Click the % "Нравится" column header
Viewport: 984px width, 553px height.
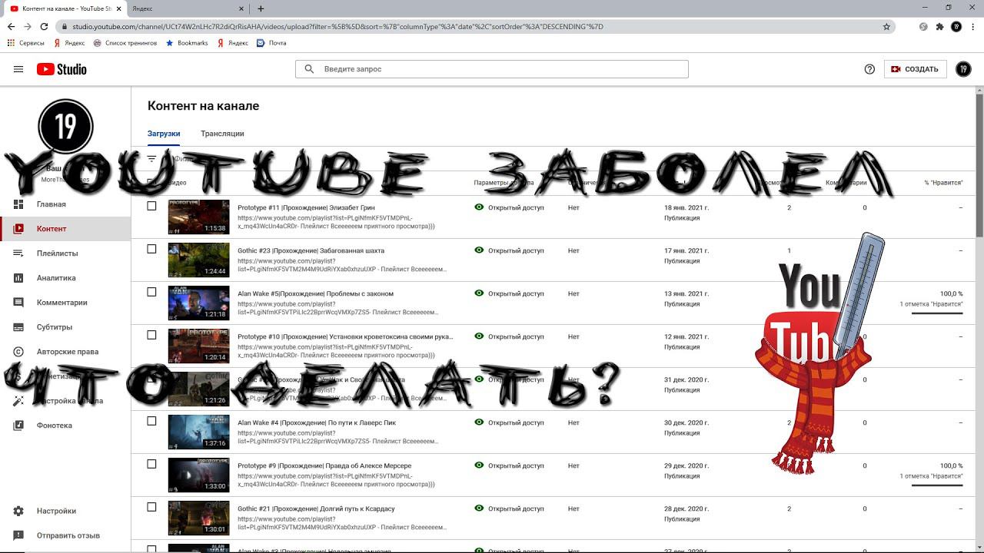pos(943,183)
